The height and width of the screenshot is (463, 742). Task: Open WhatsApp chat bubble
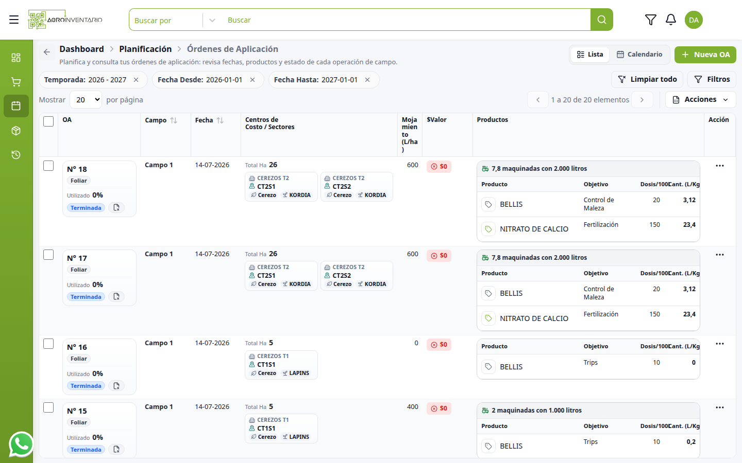pos(21,444)
